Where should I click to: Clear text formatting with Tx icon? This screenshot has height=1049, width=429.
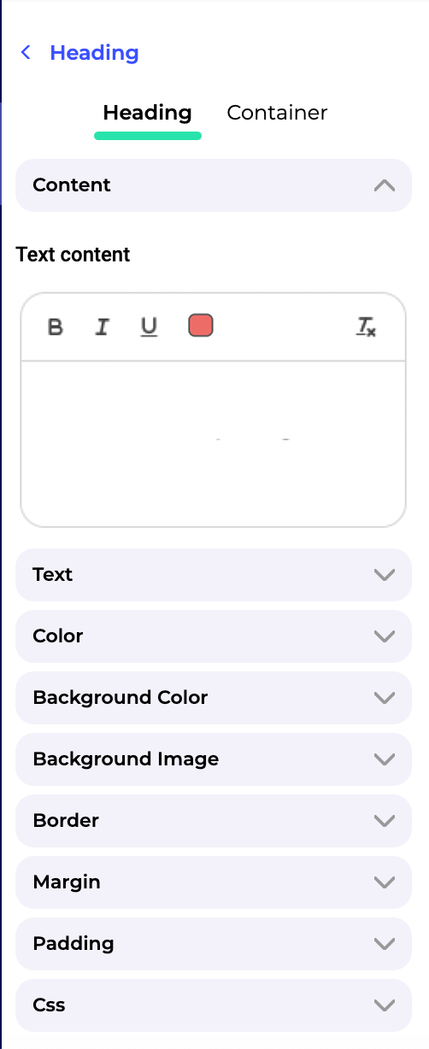(x=367, y=326)
